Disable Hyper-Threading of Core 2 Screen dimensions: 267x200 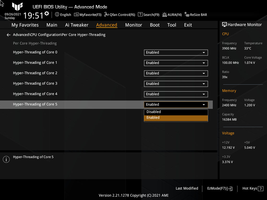click(x=176, y=73)
